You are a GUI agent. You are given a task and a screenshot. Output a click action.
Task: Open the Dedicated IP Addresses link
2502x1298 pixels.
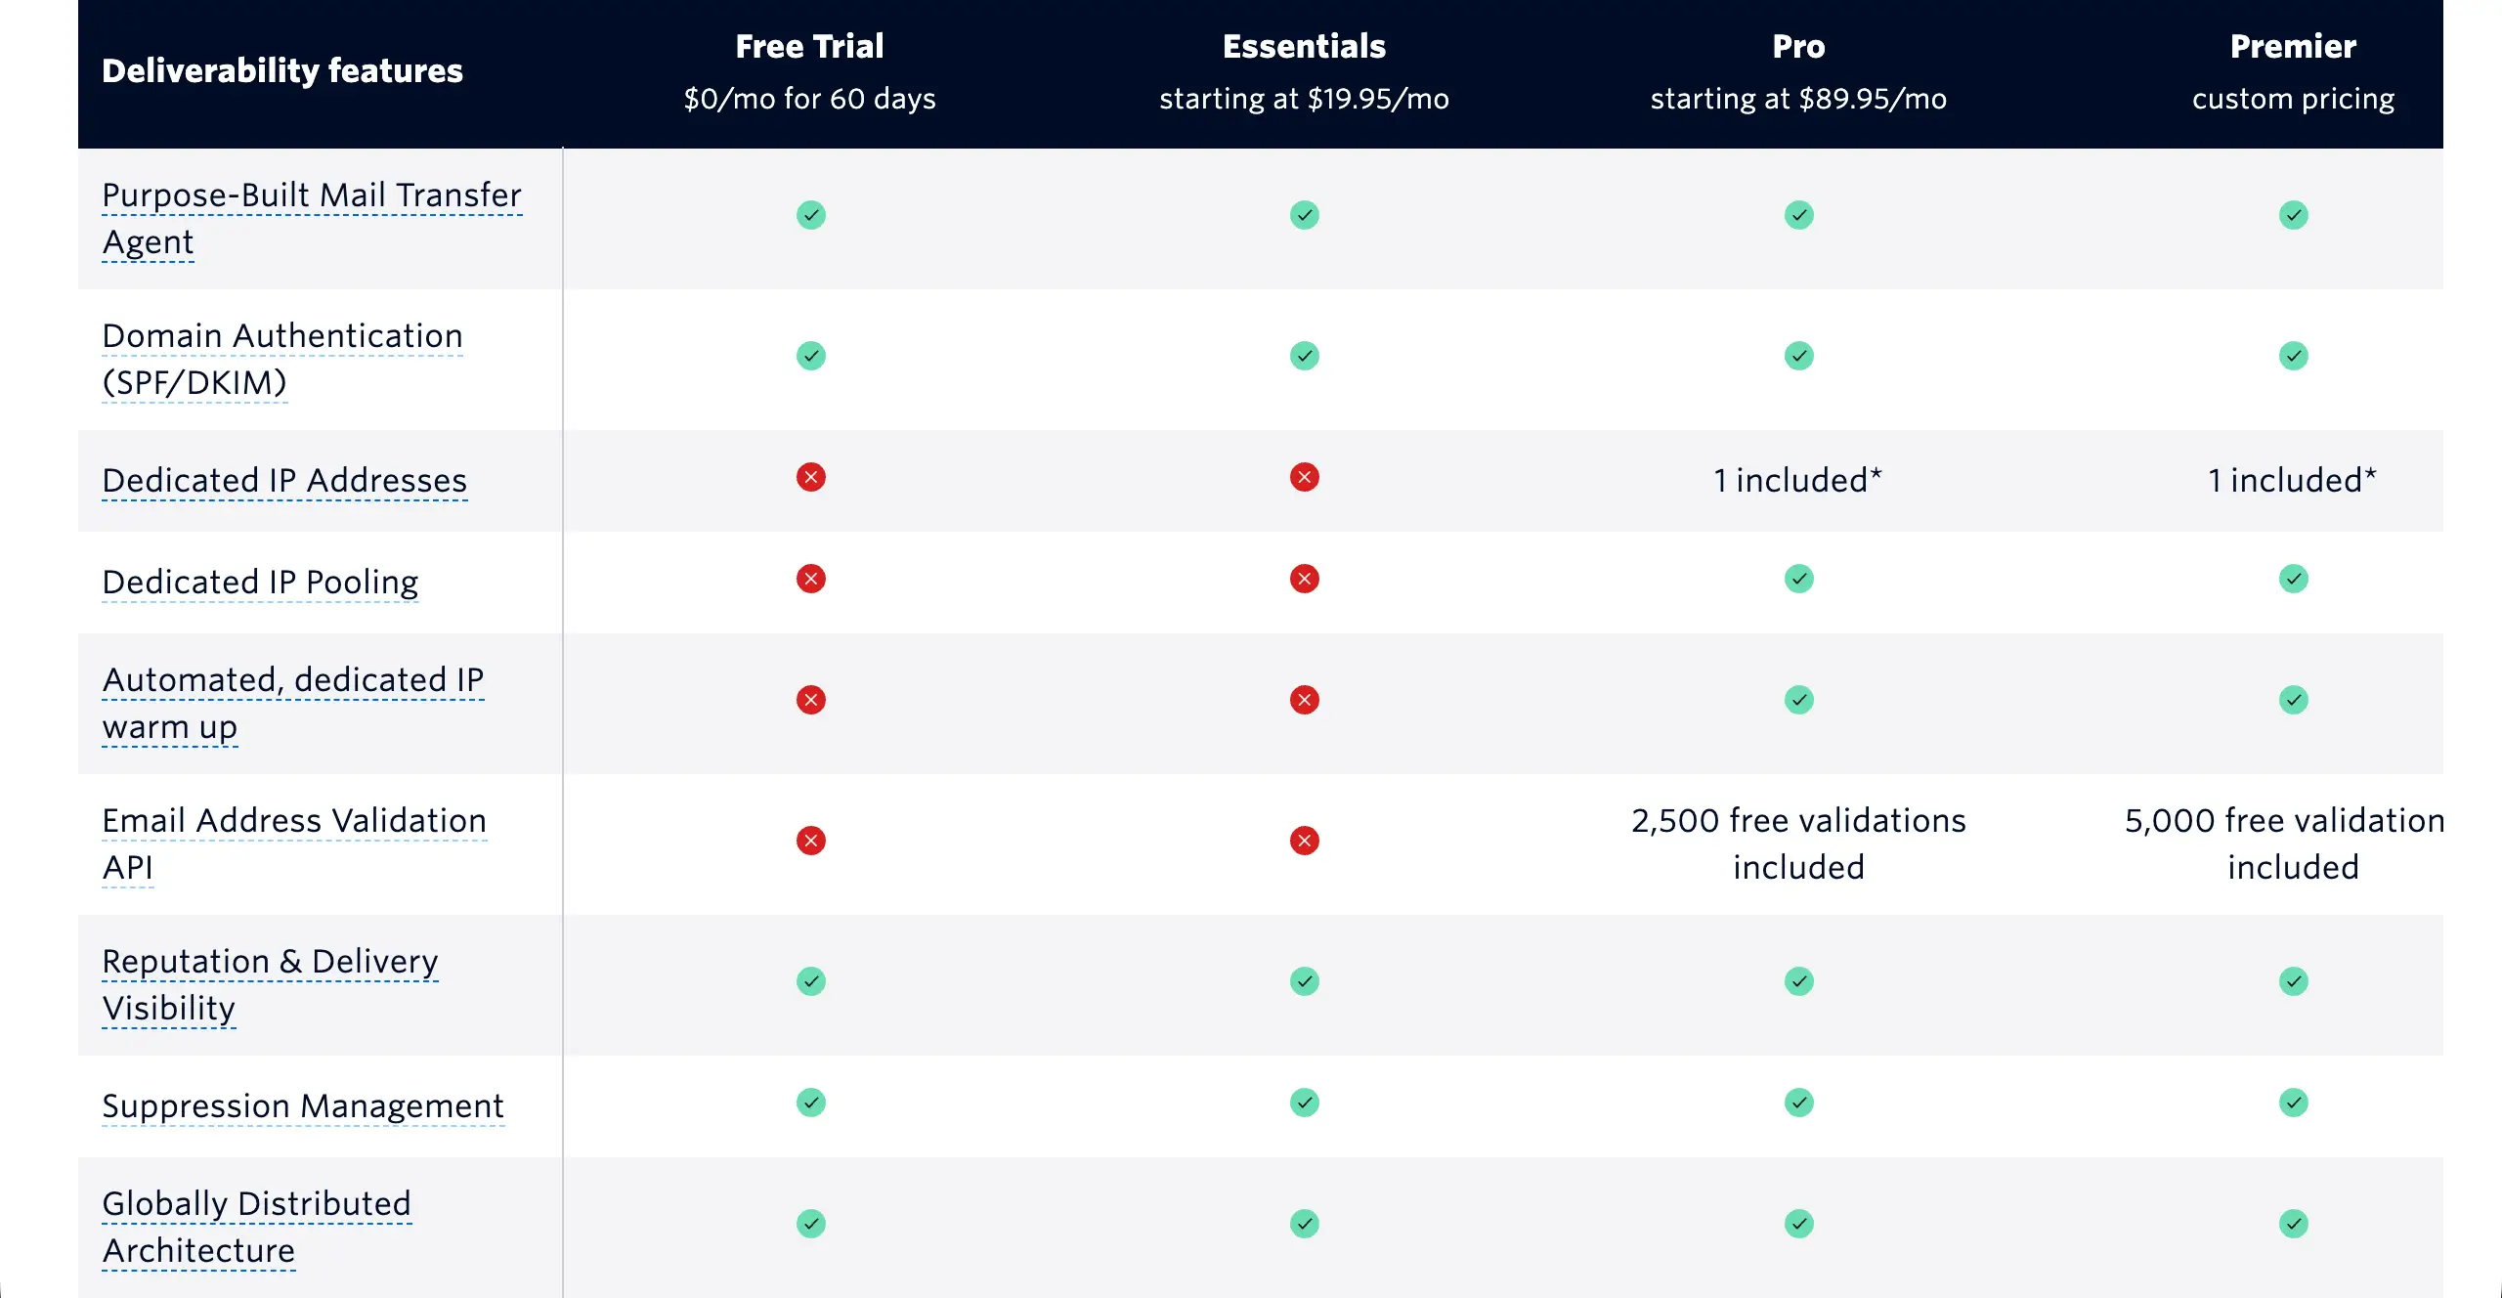[x=284, y=480]
